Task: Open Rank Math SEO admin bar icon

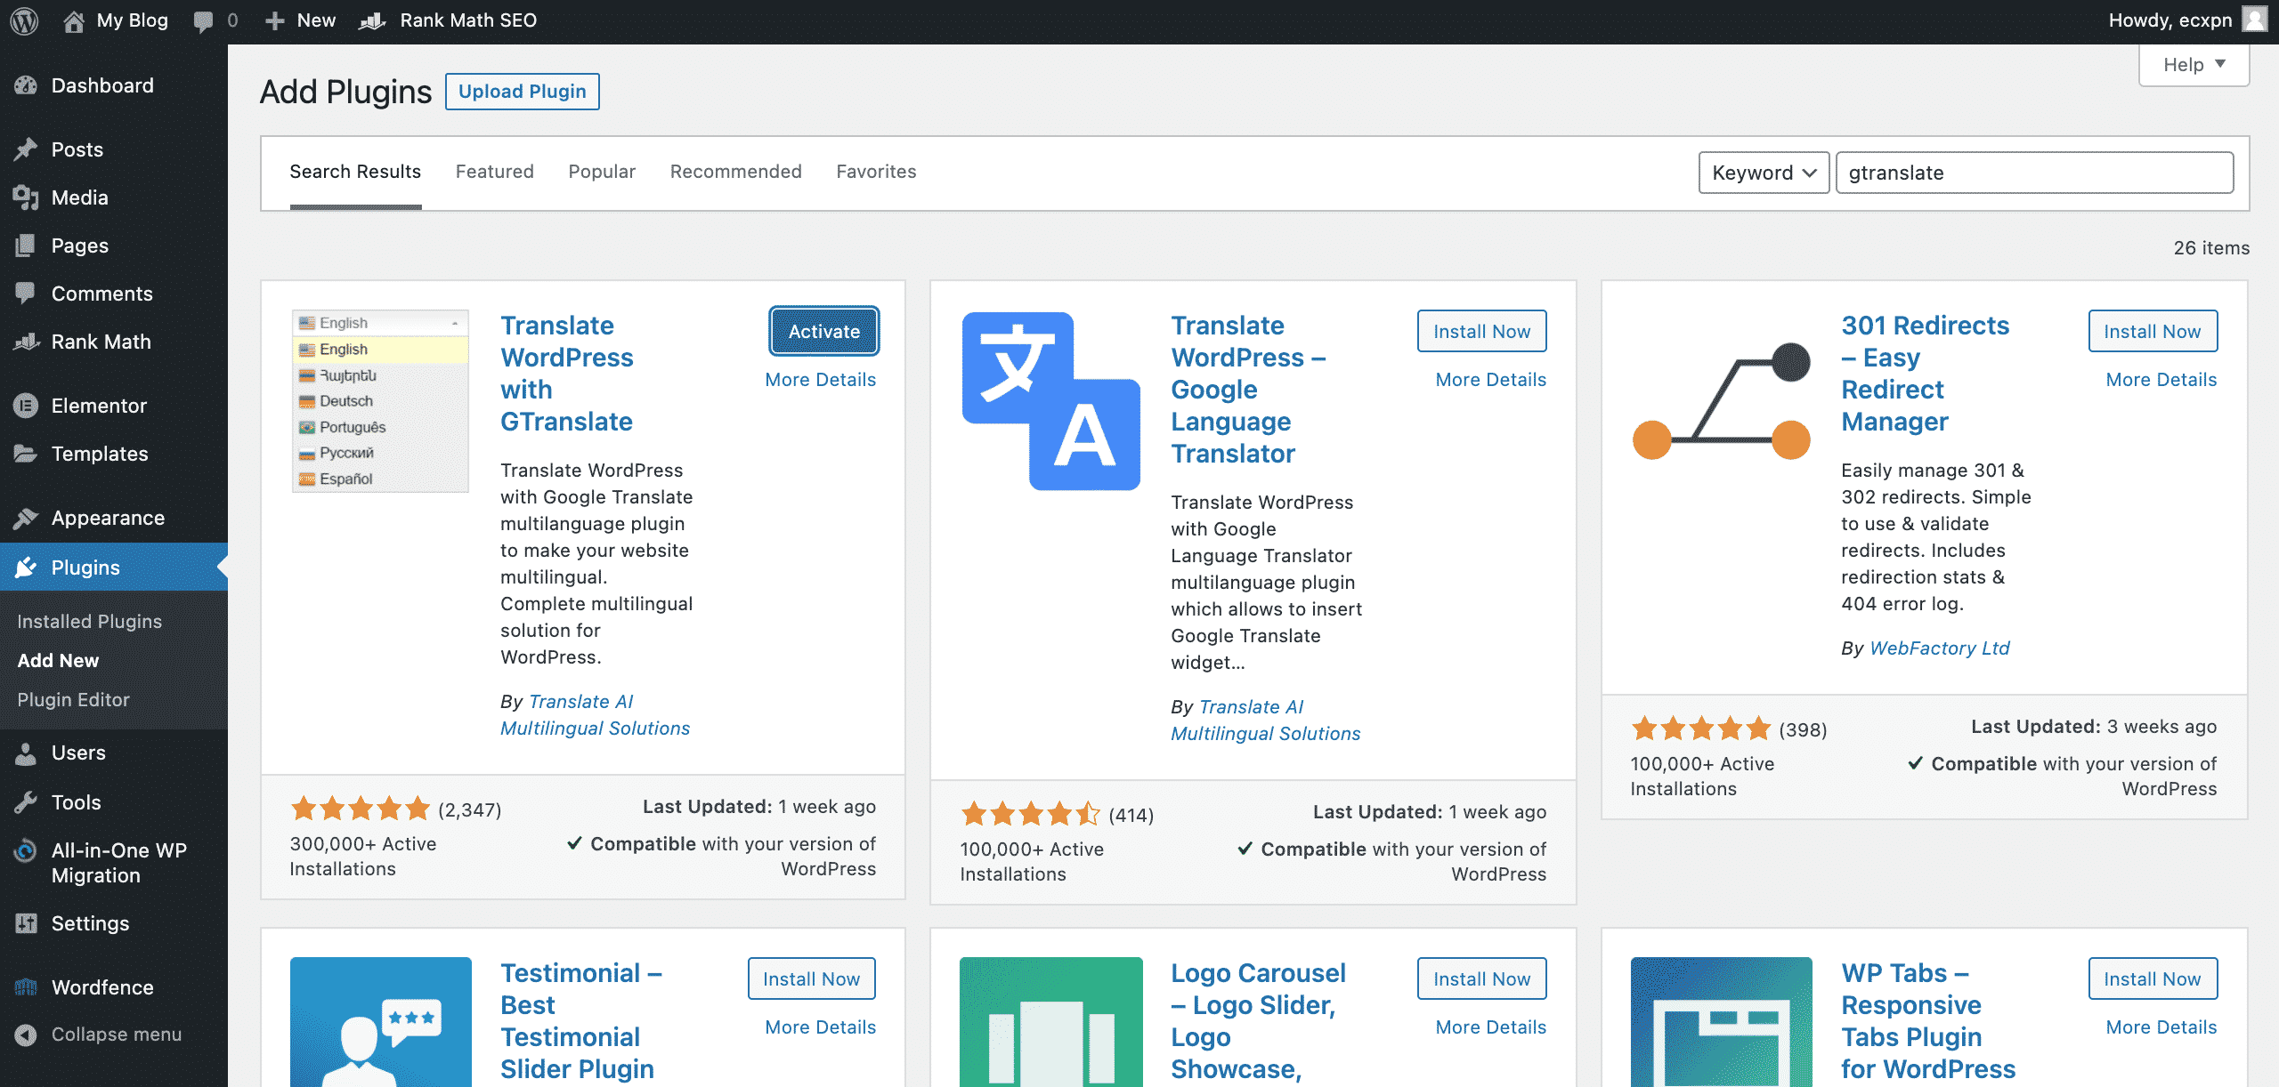Action: pyautogui.click(x=372, y=20)
